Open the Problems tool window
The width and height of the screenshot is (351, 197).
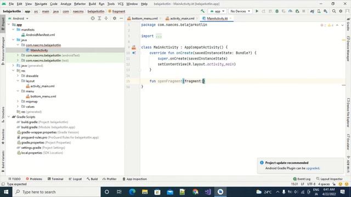34,179
